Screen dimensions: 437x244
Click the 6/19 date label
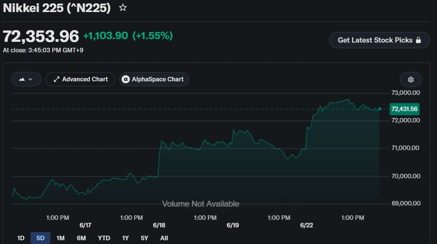point(233,225)
